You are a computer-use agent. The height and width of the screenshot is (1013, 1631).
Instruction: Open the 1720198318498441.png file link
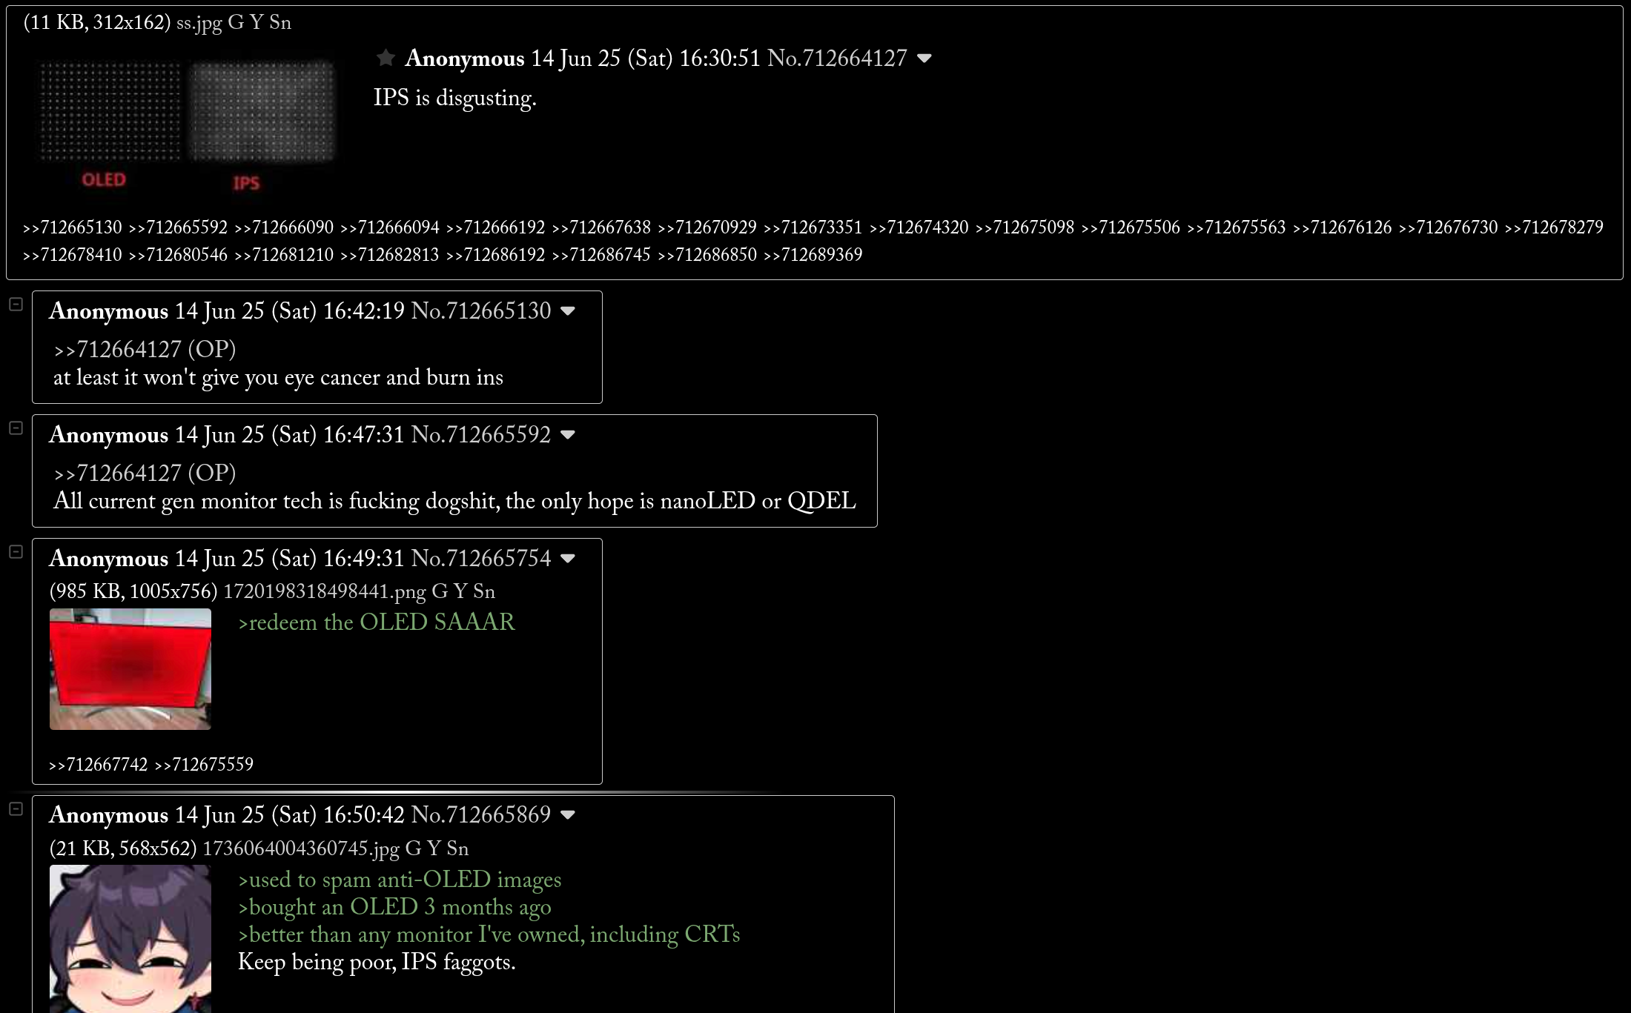tap(325, 591)
